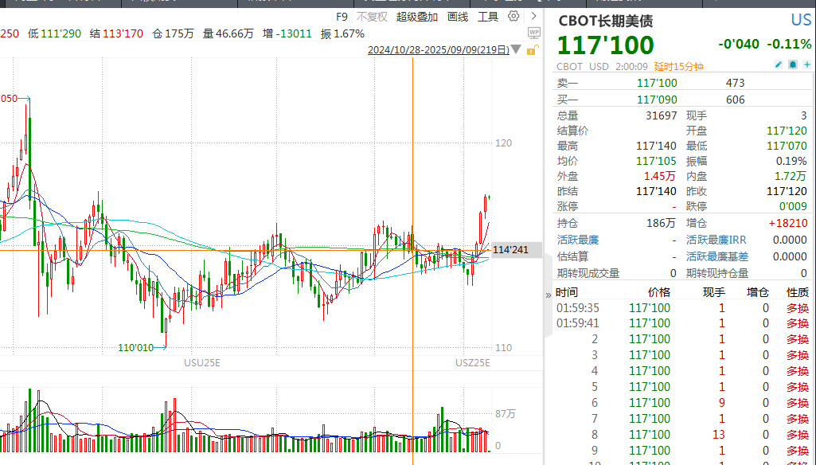This screenshot has height=465, width=816.
Task: Click the WP monitor icon
Action: pyautogui.click(x=533, y=33)
